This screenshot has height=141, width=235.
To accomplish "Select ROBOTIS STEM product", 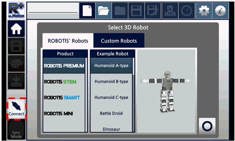I will coord(64,82).
